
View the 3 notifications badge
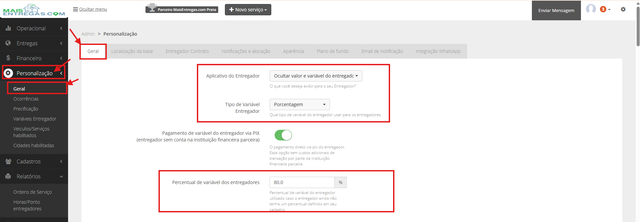pyautogui.click(x=603, y=9)
